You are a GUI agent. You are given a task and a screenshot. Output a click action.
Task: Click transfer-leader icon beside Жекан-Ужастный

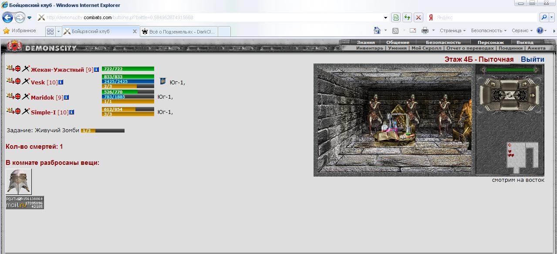(x=10, y=68)
